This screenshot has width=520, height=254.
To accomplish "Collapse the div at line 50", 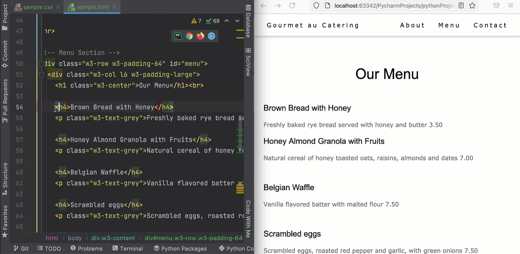I will 41,64.
